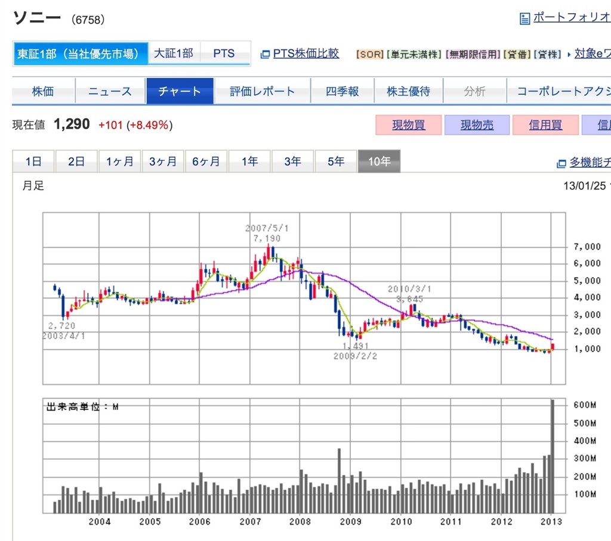The height and width of the screenshot is (541, 611).
Task: Show the 6ヶ月 chart period
Action: point(206,161)
